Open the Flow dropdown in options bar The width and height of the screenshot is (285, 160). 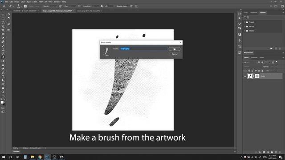click(75, 6)
